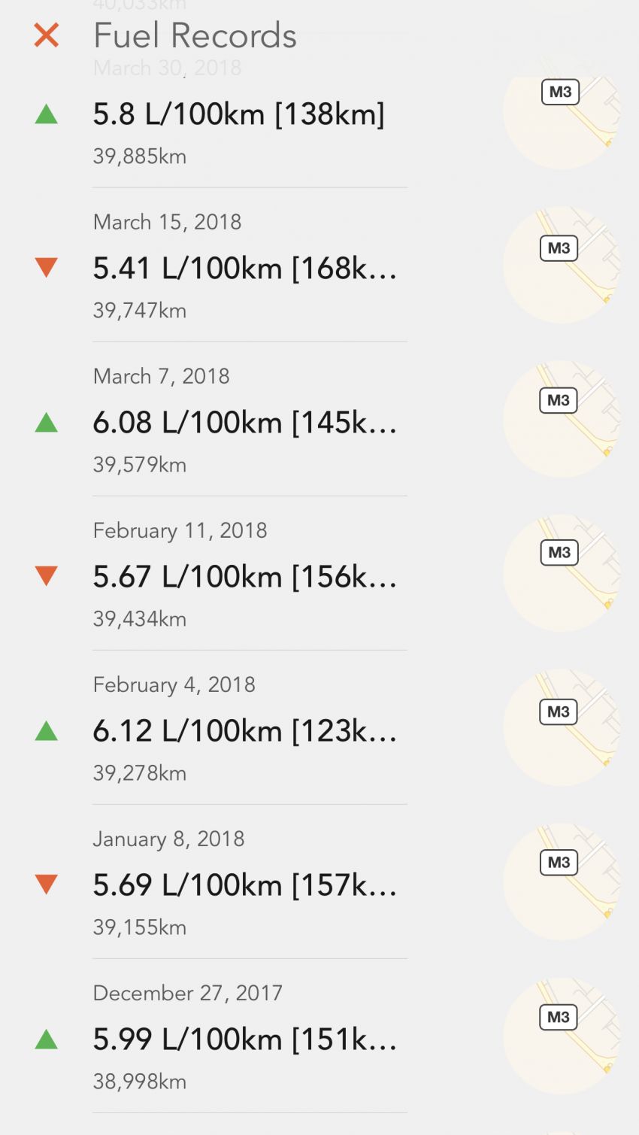Image resolution: width=639 pixels, height=1135 pixels.
Task: Click green up arrow for March 7 record
Action: tap(47, 422)
